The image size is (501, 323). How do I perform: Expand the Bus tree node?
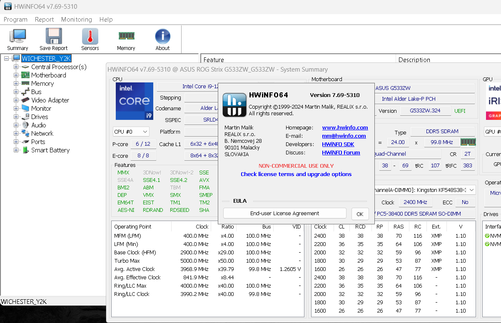(16, 92)
